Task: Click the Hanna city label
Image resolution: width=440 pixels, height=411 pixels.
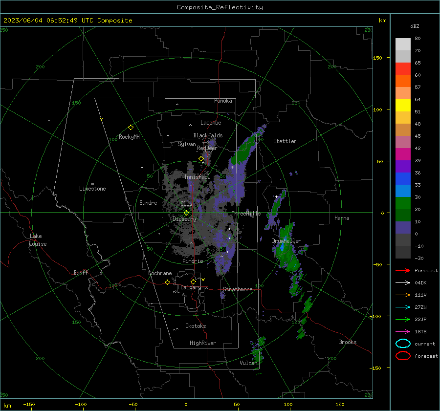Action: pos(342,218)
